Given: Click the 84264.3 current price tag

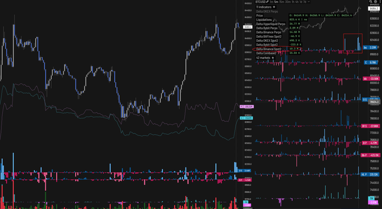Looking at the screenshot, I should [374, 8].
